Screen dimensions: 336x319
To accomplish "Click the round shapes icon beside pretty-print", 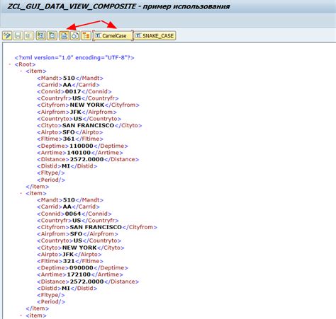I will (x=75, y=36).
